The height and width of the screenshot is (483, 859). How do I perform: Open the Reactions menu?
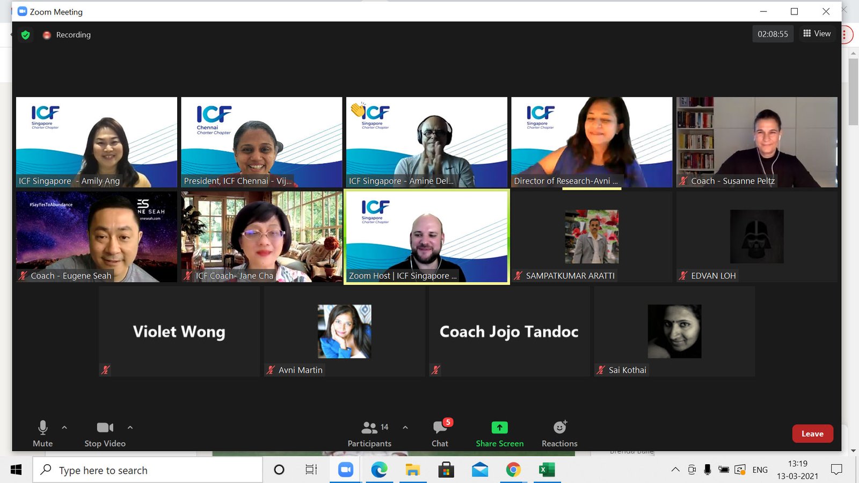tap(559, 433)
